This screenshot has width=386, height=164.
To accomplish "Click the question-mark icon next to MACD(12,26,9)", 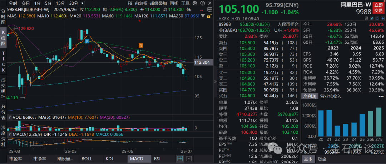I will tap(10, 134).
